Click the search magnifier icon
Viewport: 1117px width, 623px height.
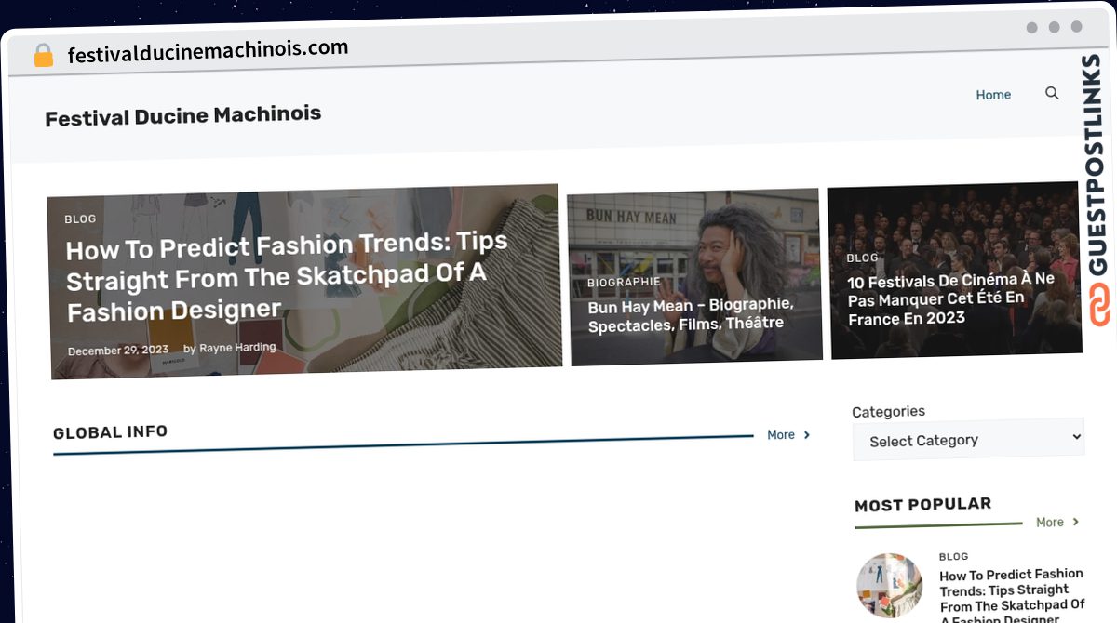[x=1052, y=93]
